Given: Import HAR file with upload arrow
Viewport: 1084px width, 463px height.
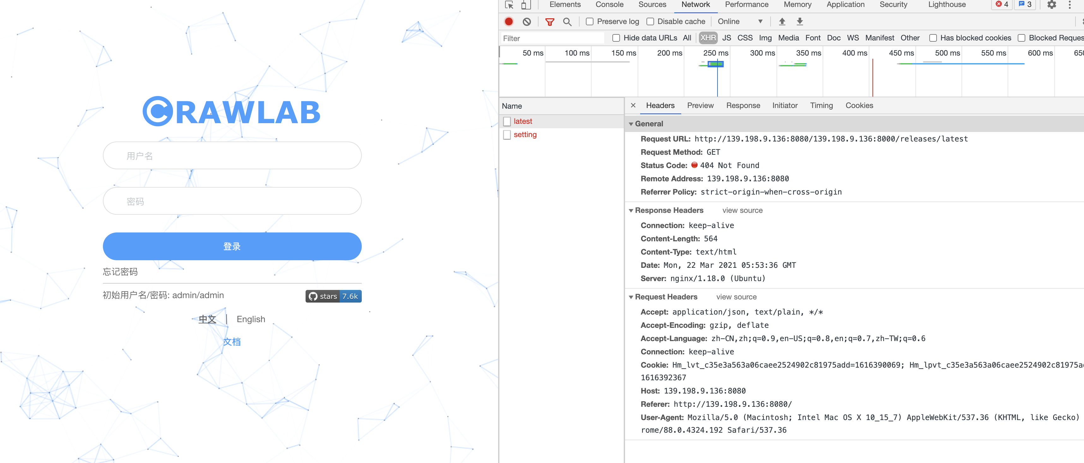Looking at the screenshot, I should [x=782, y=21].
